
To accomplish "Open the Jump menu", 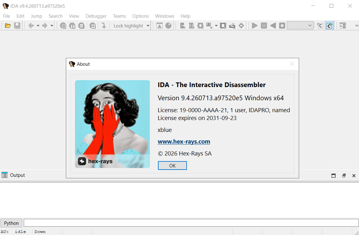I will click(x=37, y=16).
